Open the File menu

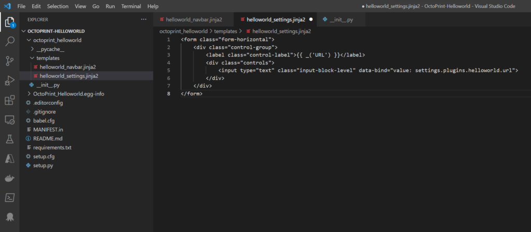21,6
